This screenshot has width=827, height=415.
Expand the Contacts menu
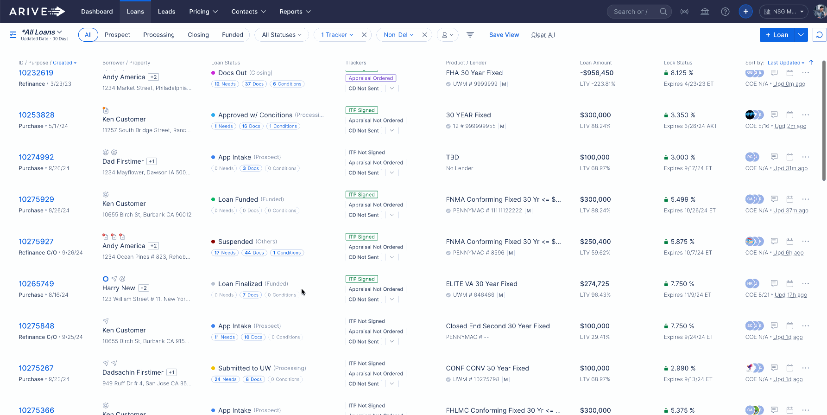[x=249, y=12]
